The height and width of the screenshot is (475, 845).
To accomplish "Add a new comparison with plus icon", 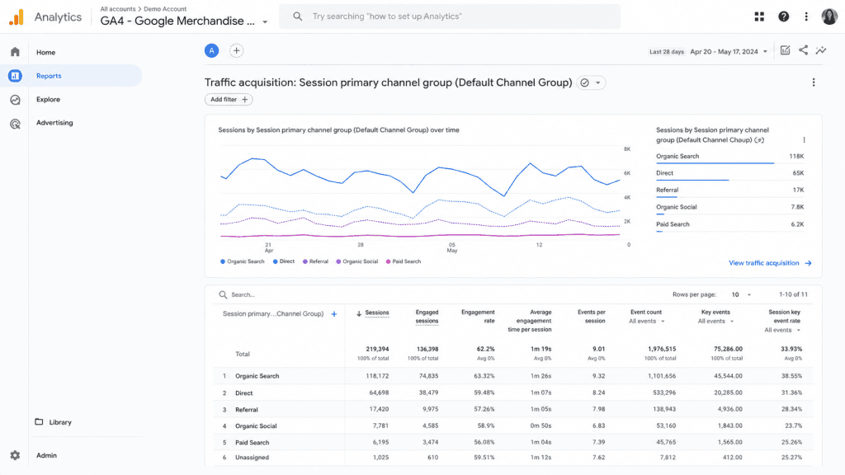I will tap(236, 50).
